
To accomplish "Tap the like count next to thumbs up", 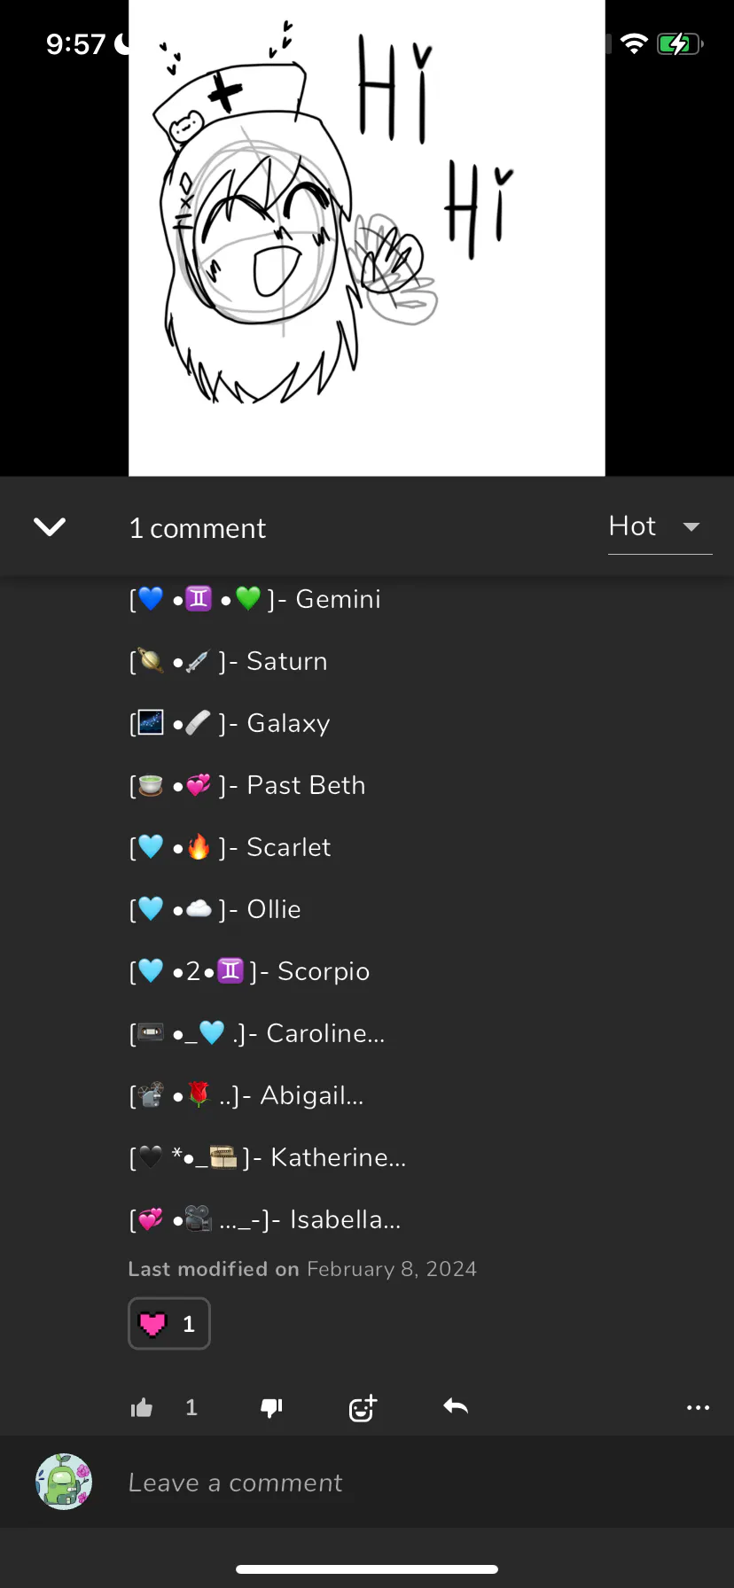I will click(x=191, y=1407).
